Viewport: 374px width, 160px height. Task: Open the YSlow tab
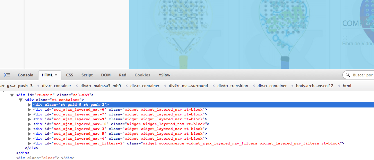[x=165, y=75]
